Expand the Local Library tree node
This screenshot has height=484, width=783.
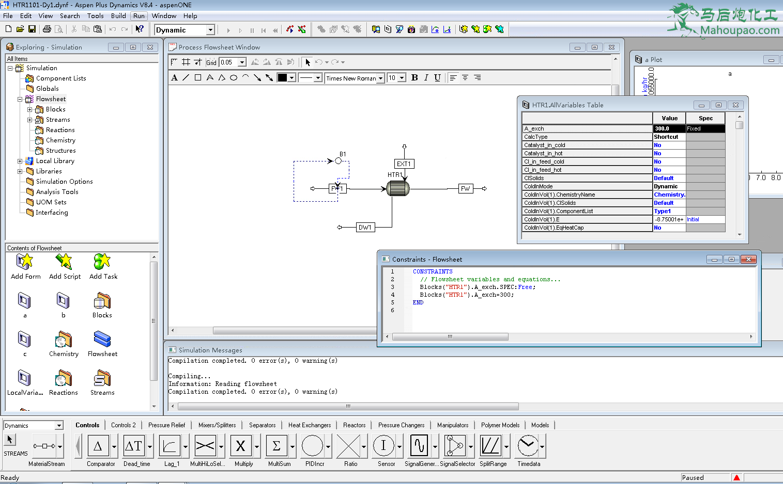coord(20,161)
